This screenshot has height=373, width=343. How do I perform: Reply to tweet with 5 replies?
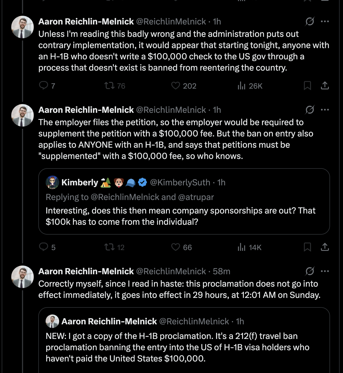point(44,247)
